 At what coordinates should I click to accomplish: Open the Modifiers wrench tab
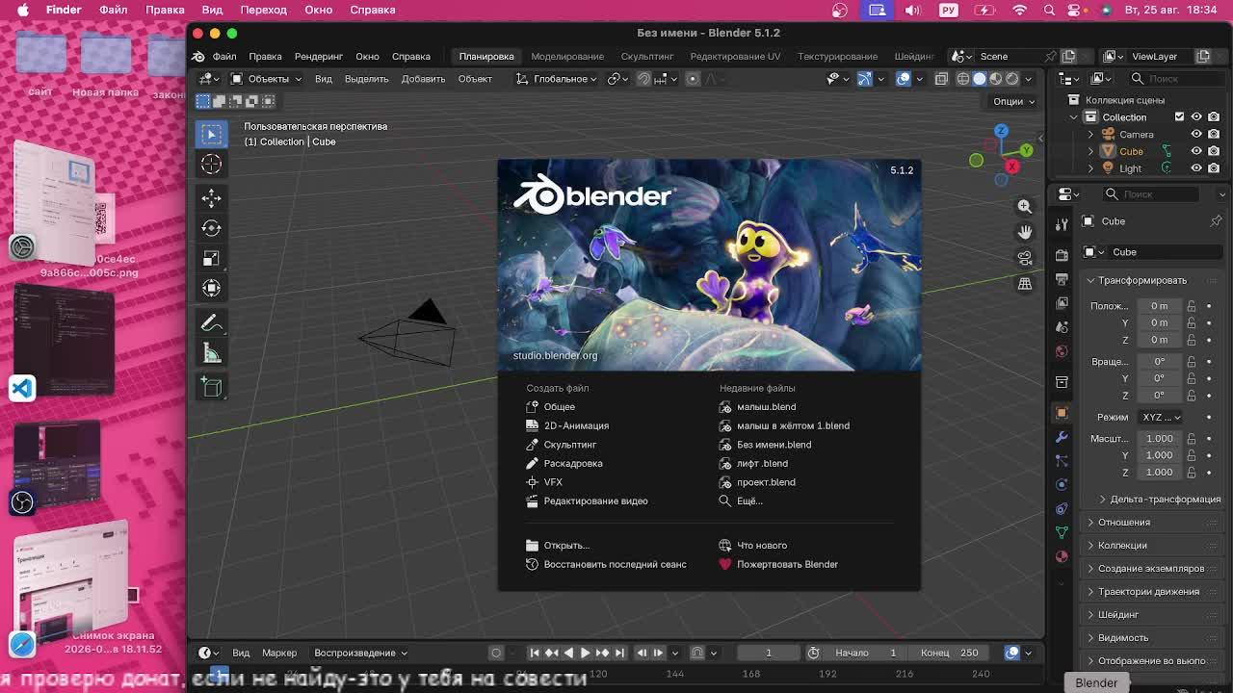[x=1062, y=437]
